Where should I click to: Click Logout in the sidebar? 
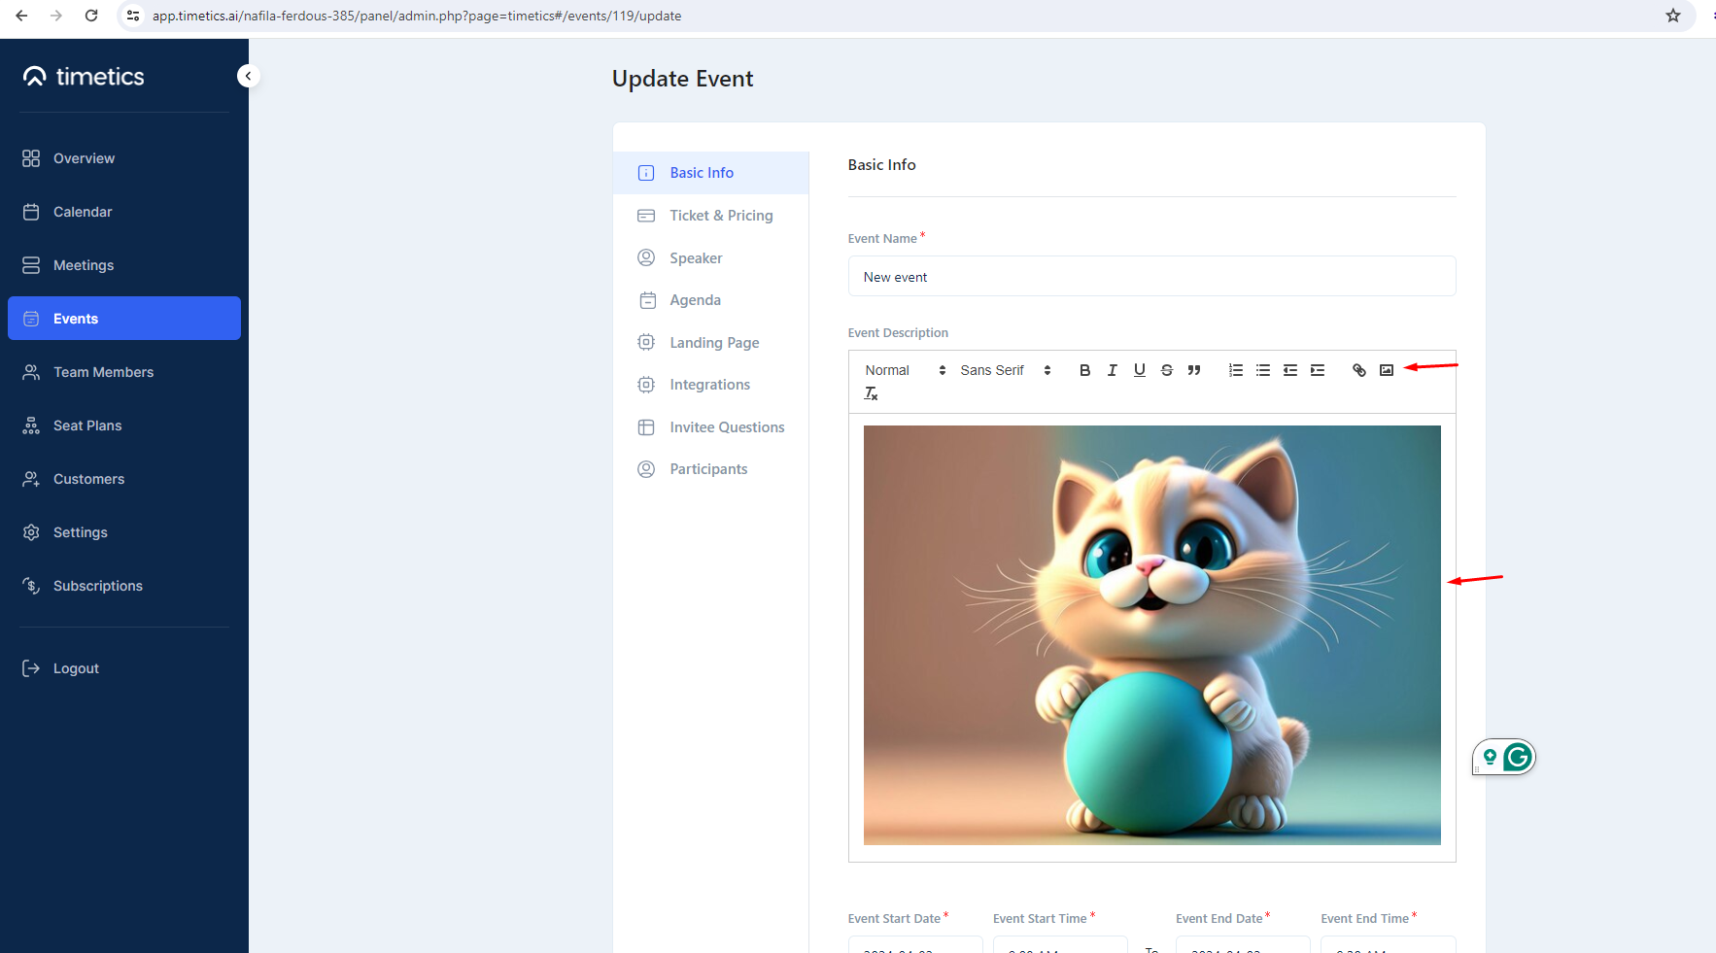coord(75,667)
